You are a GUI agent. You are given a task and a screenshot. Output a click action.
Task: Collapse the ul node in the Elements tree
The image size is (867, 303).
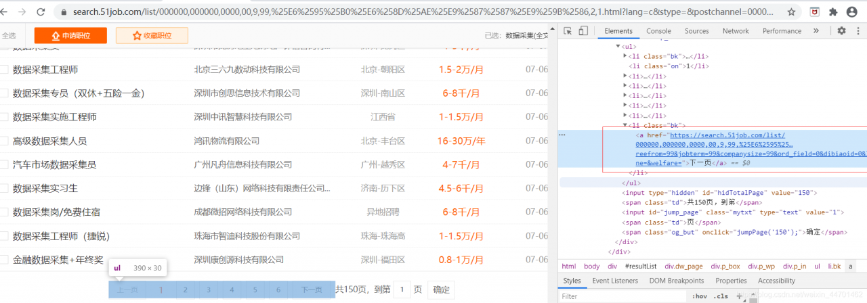pos(618,46)
